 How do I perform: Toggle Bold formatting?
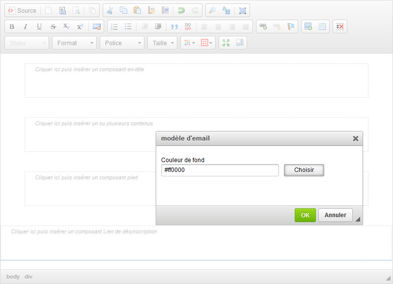(12, 27)
